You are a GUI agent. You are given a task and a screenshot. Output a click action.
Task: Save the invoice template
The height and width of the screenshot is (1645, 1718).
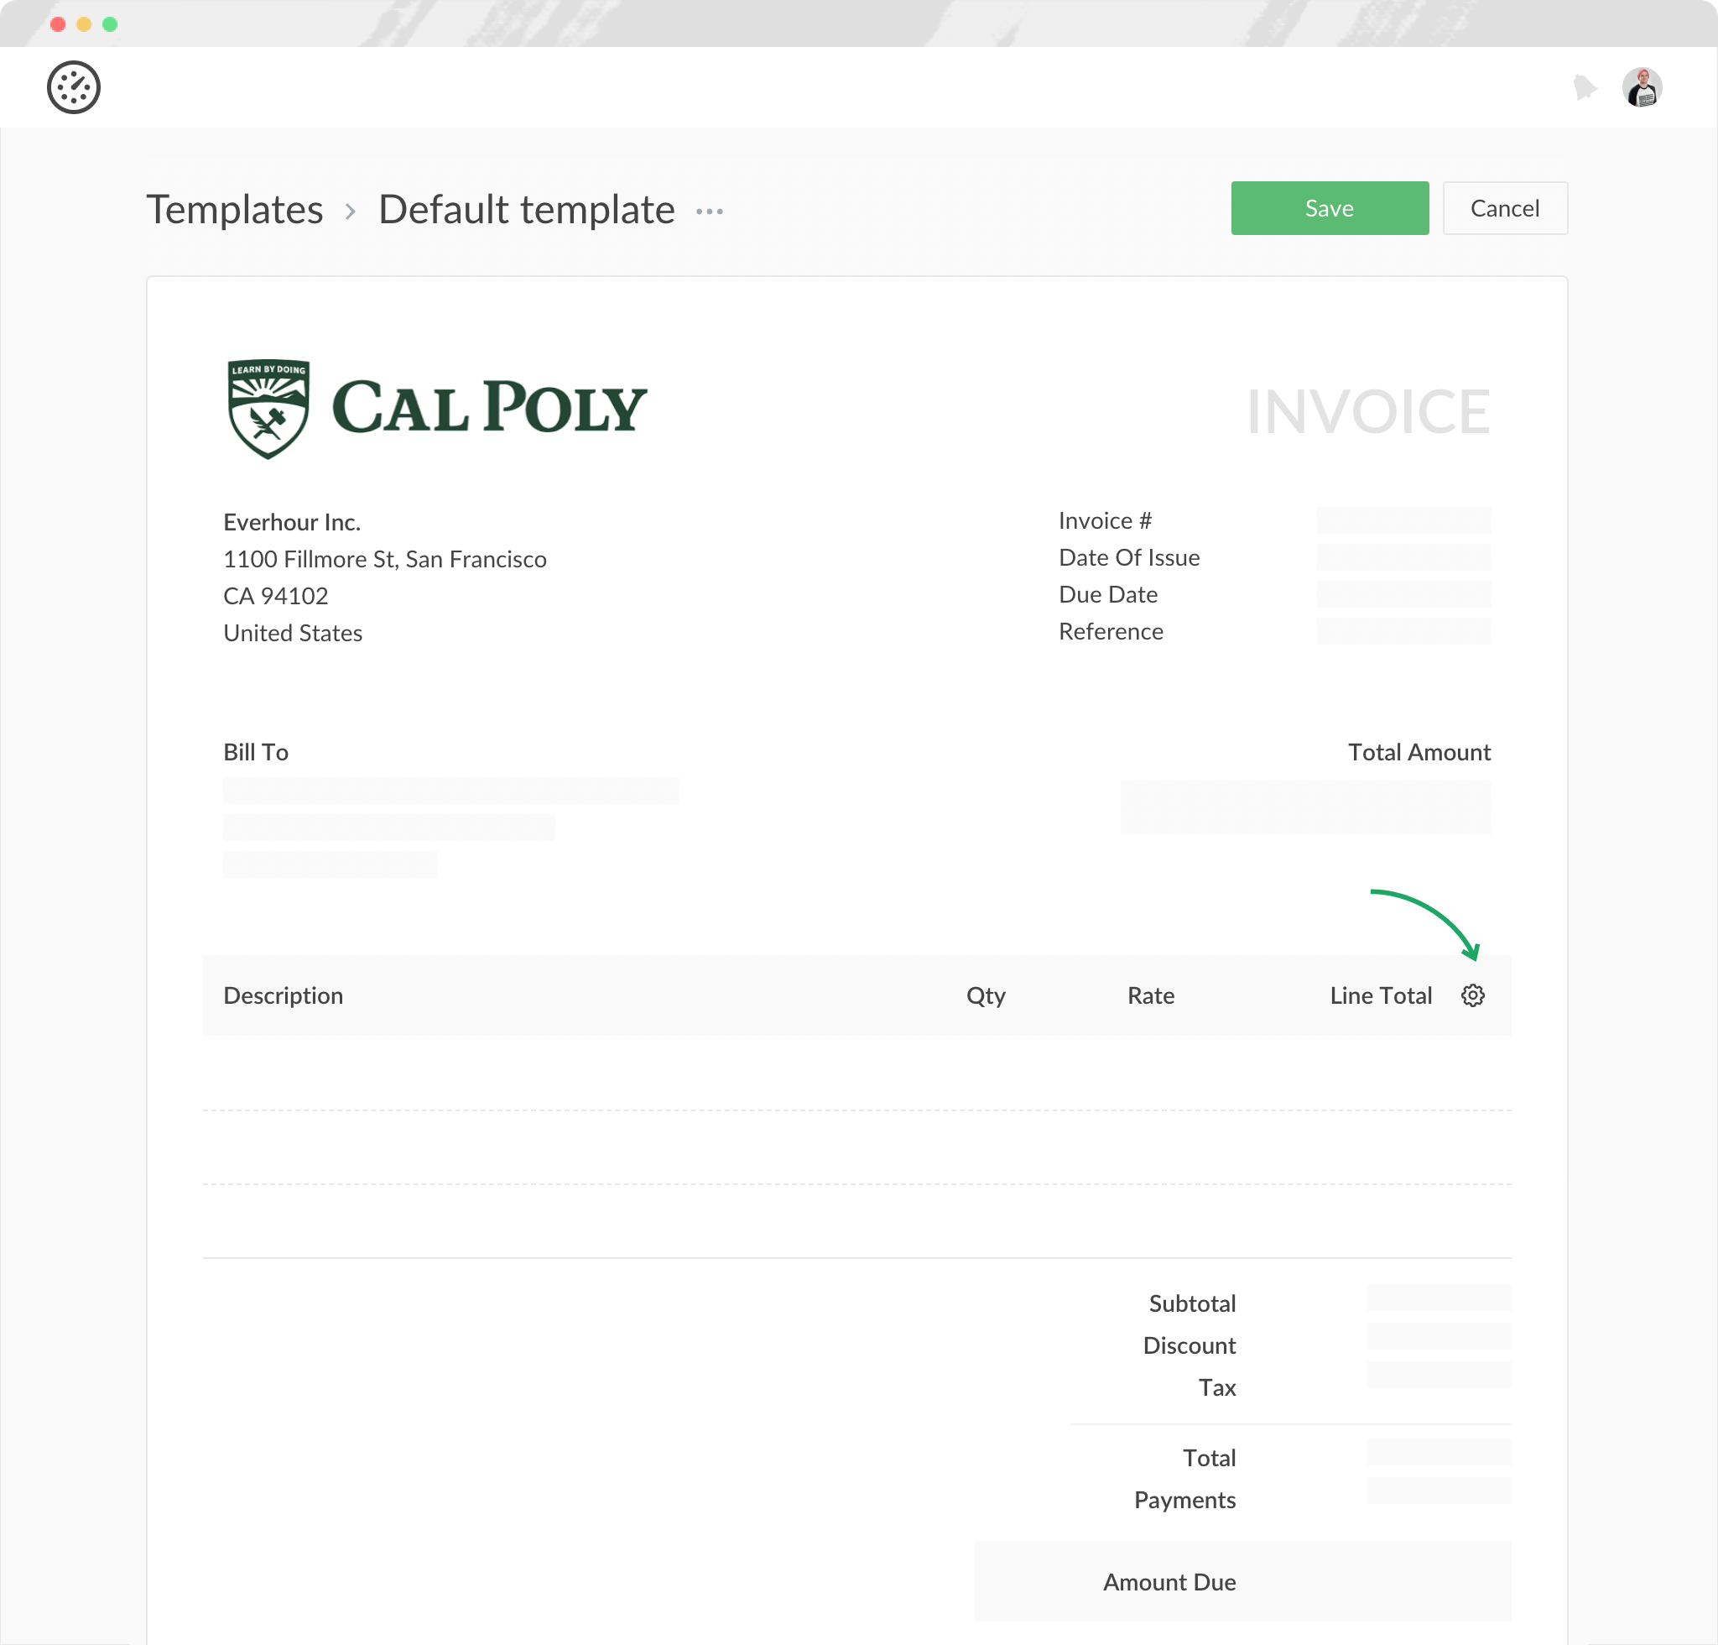pos(1329,208)
